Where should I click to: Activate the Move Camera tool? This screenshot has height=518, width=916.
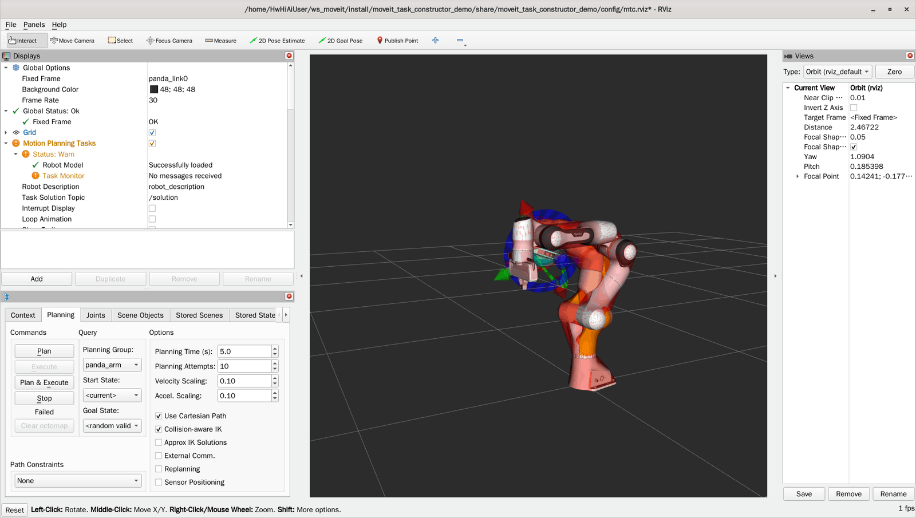(x=72, y=41)
